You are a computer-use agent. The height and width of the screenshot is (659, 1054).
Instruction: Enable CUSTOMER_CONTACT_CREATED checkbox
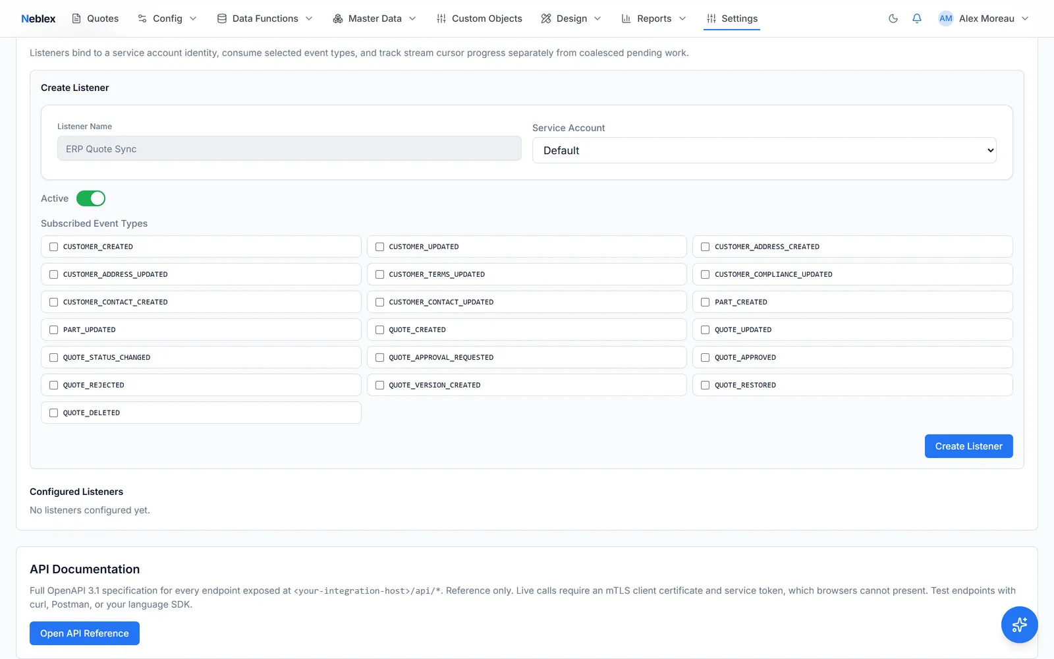point(54,302)
